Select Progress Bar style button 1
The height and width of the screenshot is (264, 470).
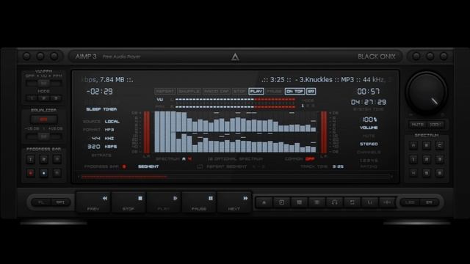coord(30,159)
